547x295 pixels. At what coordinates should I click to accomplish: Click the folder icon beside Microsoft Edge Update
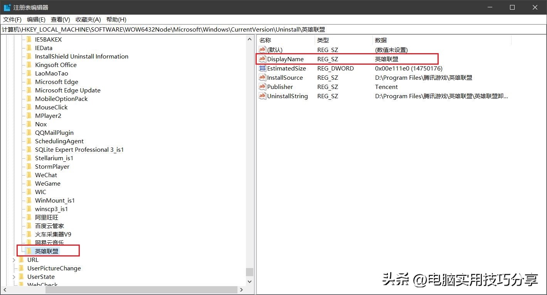click(x=29, y=90)
